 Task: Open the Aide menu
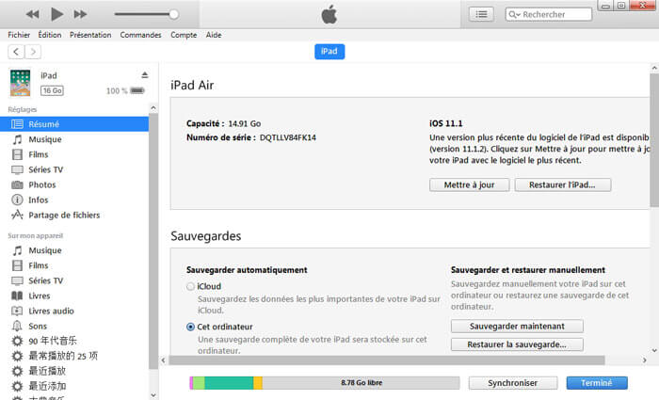(214, 35)
